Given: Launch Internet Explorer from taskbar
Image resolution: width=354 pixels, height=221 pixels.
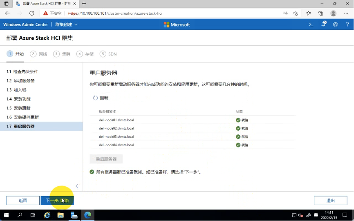Looking at the screenshot, I should pyautogui.click(x=47, y=215).
